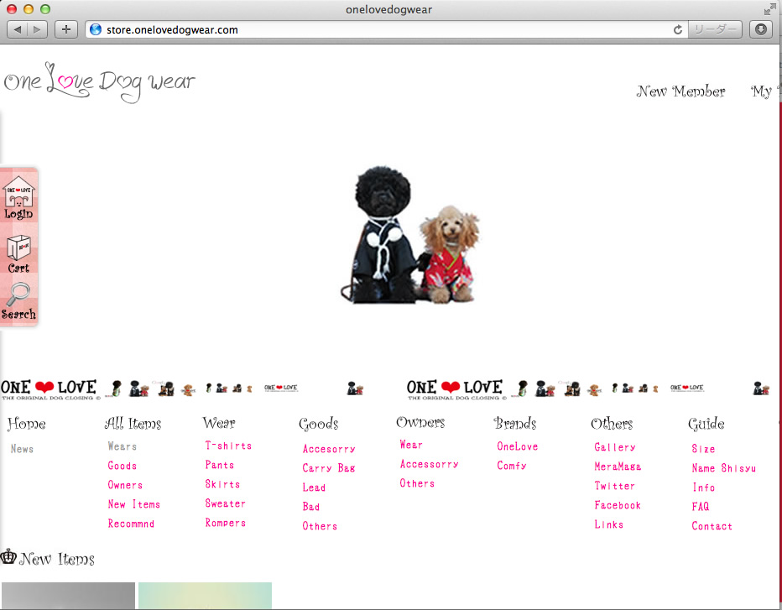
Task: Select the Rompers link
Action: coord(226,524)
